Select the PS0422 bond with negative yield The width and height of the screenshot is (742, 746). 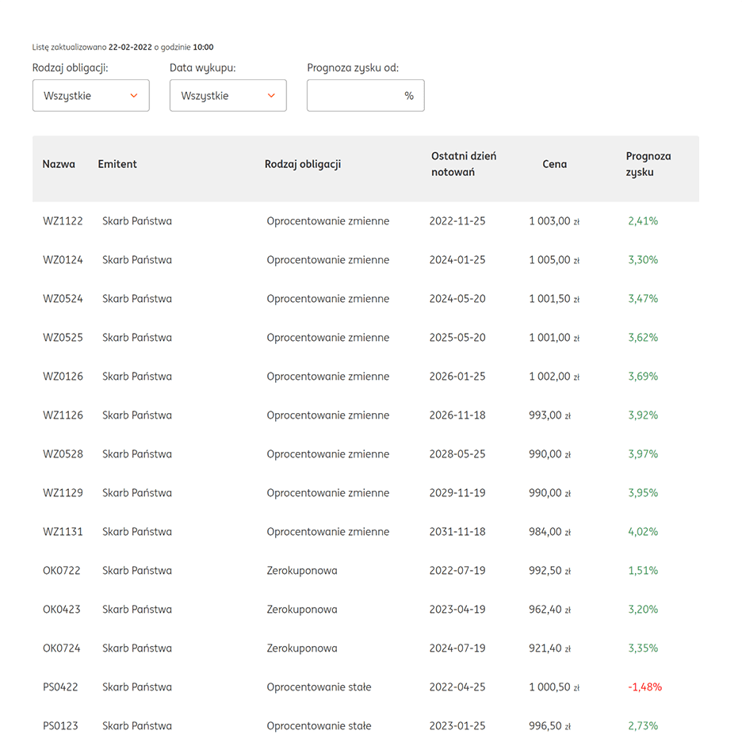click(60, 687)
